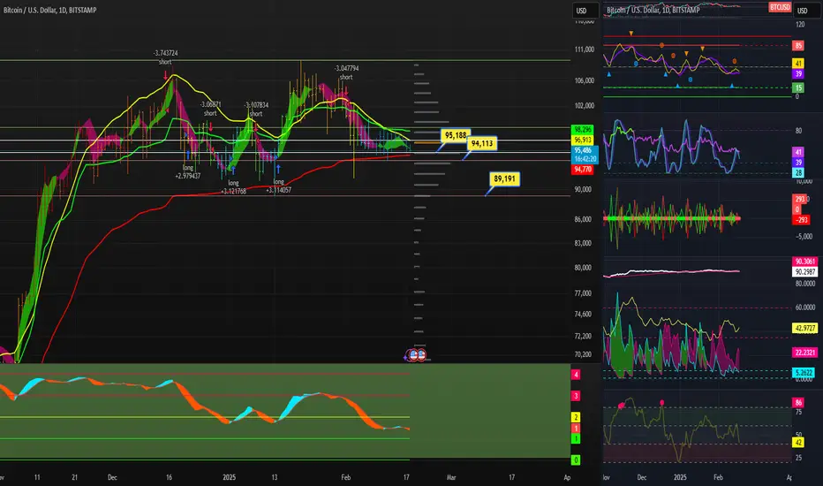Viewport: 823px width, 486px height.
Task: Click the red 85 level label on right chart
Action: [x=797, y=46]
